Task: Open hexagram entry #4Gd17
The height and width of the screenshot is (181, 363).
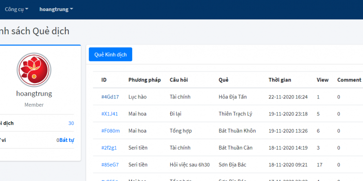Action: point(110,97)
